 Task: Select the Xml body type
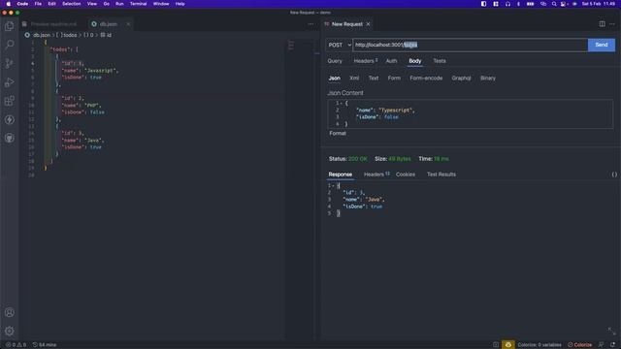click(x=354, y=79)
